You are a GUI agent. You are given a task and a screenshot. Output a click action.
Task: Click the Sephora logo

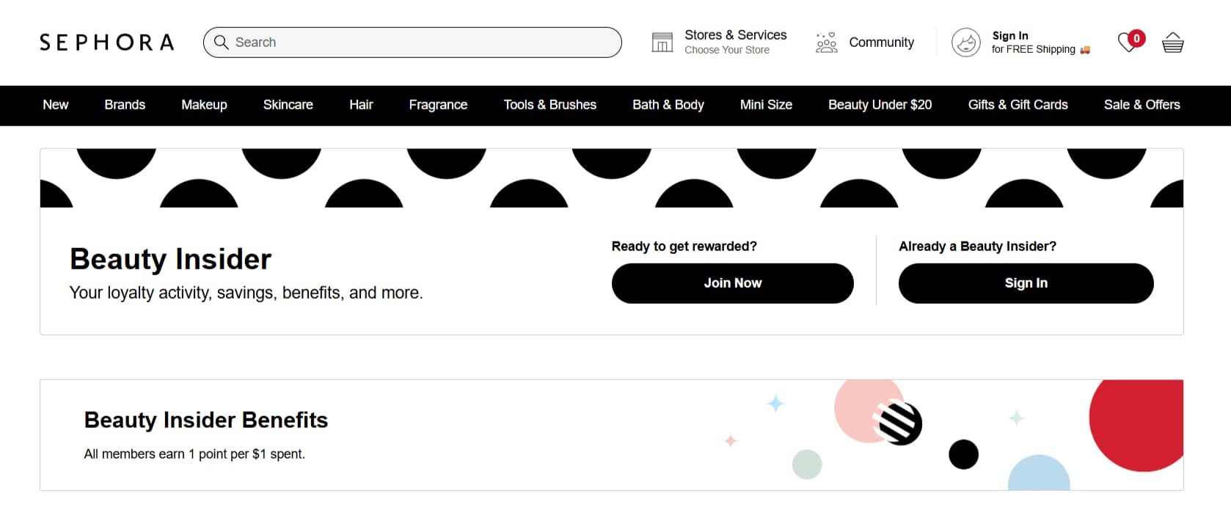click(107, 43)
